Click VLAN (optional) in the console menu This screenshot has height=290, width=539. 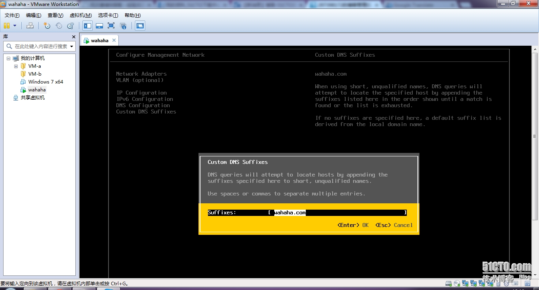(140, 80)
